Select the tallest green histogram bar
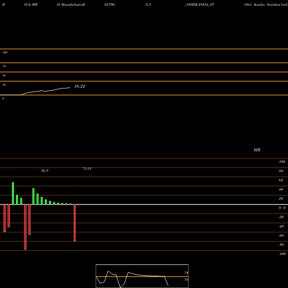 pos(13,194)
